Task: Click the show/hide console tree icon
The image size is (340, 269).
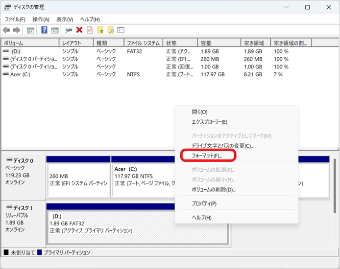Action: click(x=30, y=30)
